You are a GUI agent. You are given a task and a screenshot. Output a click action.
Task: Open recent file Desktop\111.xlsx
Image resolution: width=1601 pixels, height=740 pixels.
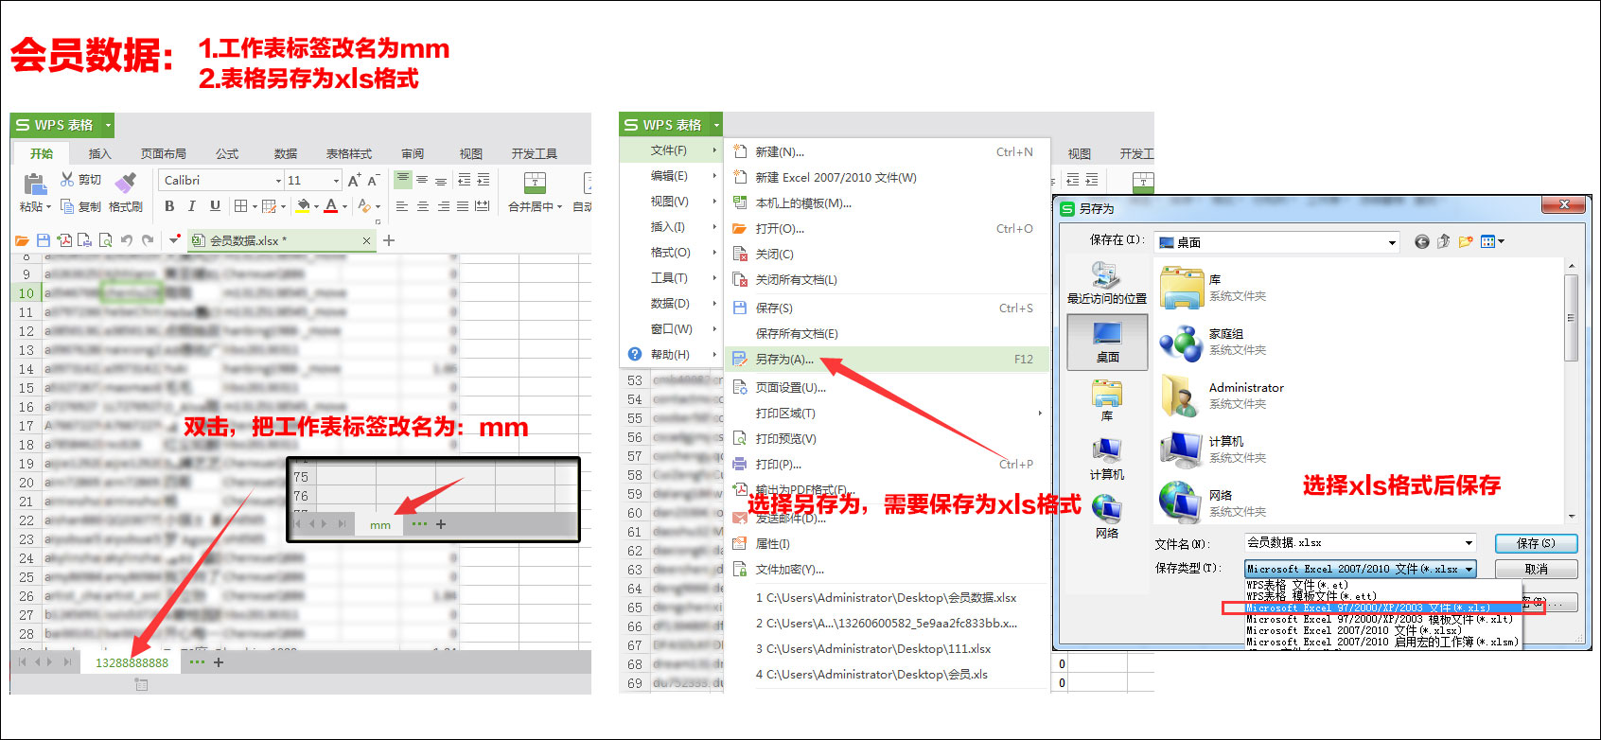pos(873,649)
